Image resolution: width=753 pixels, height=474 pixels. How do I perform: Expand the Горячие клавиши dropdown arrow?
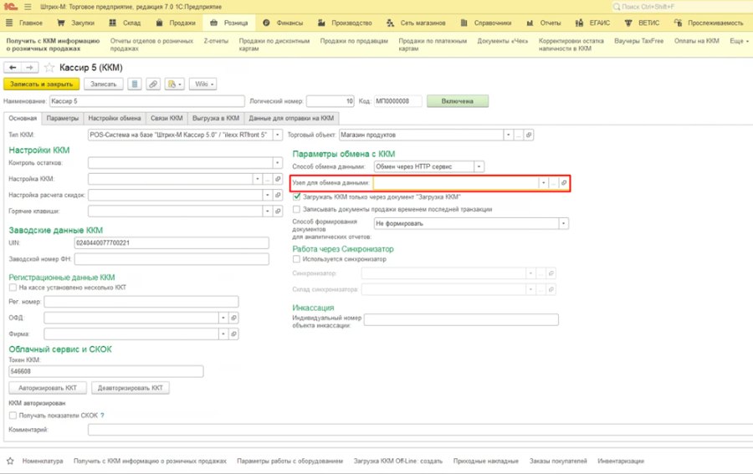click(268, 212)
